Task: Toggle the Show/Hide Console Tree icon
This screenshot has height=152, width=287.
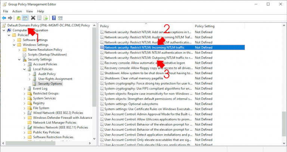Action: pos(25,18)
